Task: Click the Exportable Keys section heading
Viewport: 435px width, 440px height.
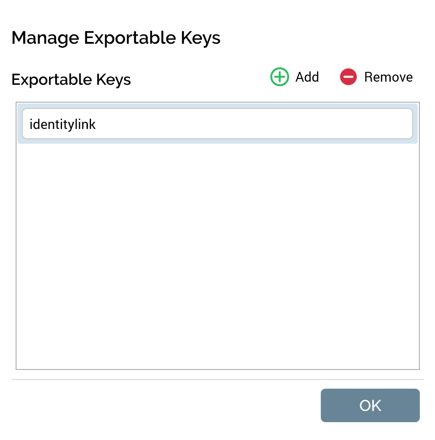Action: coord(71,80)
